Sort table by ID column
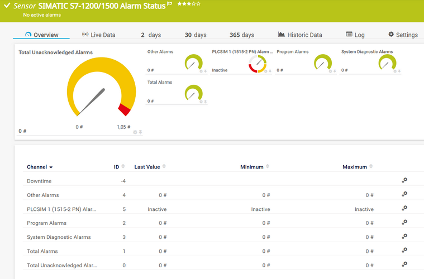 (x=119, y=167)
